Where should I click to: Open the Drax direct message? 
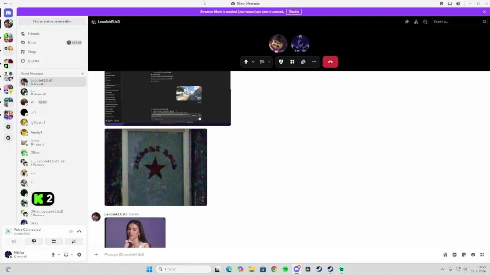click(x=52, y=223)
